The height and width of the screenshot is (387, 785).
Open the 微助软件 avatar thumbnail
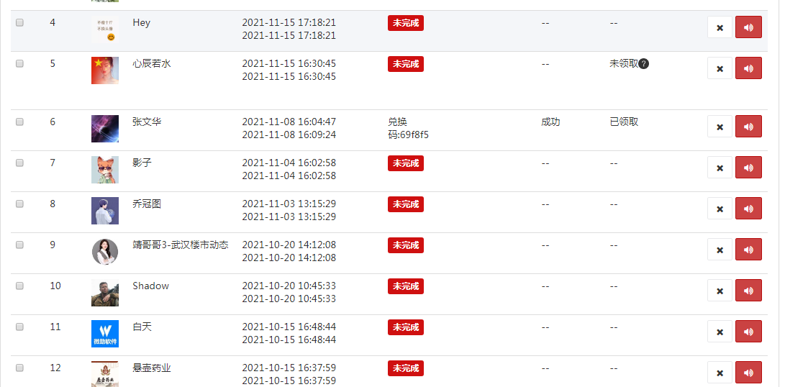pyautogui.click(x=105, y=334)
